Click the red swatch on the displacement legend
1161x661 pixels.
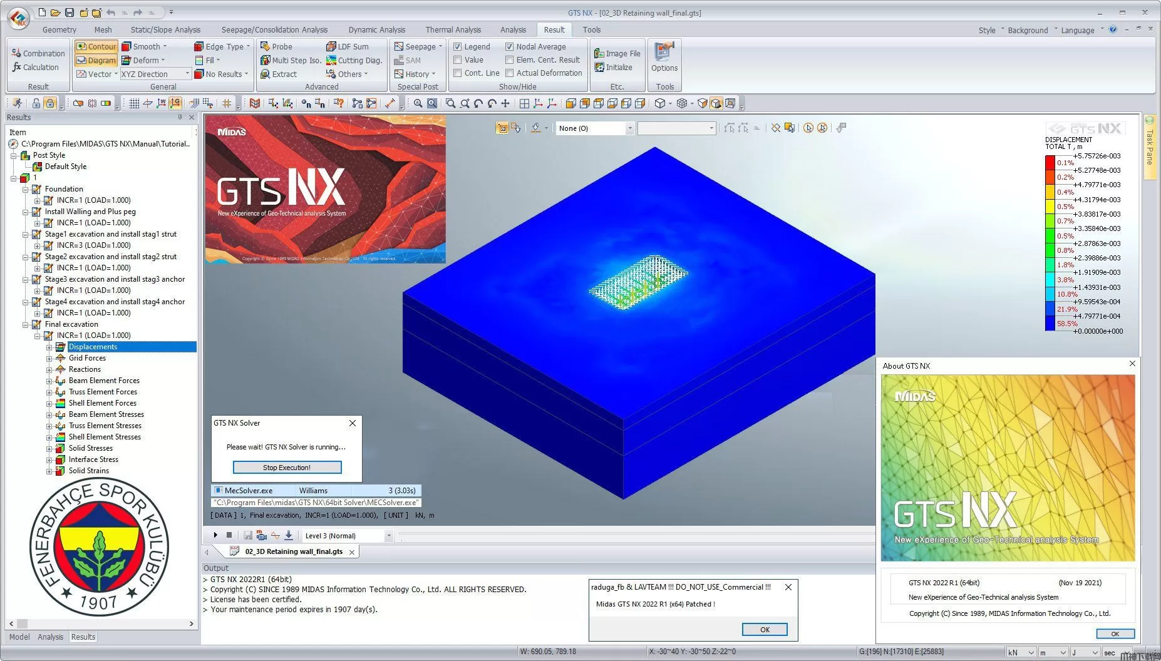tap(1050, 162)
